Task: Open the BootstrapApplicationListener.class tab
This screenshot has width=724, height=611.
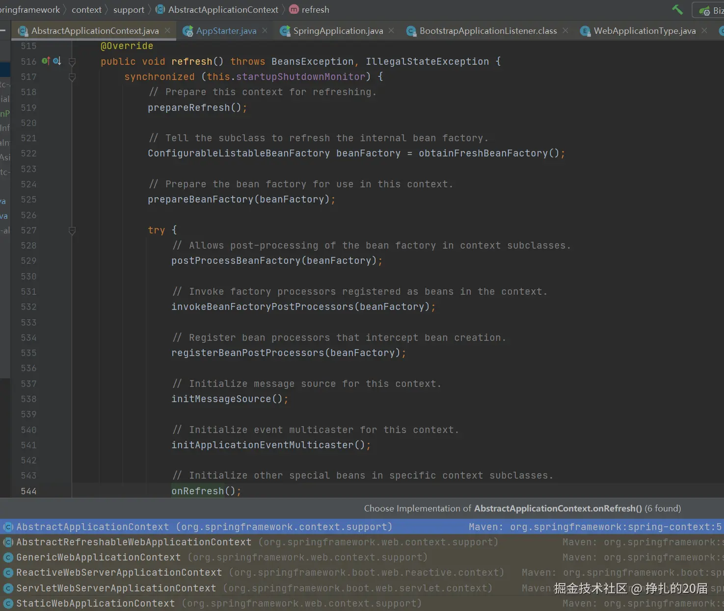Action: point(488,31)
